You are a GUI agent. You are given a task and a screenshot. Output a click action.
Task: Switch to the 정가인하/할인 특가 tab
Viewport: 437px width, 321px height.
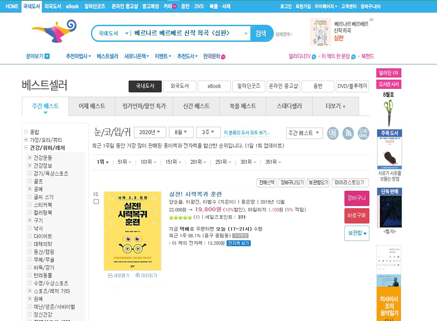pyautogui.click(x=144, y=106)
